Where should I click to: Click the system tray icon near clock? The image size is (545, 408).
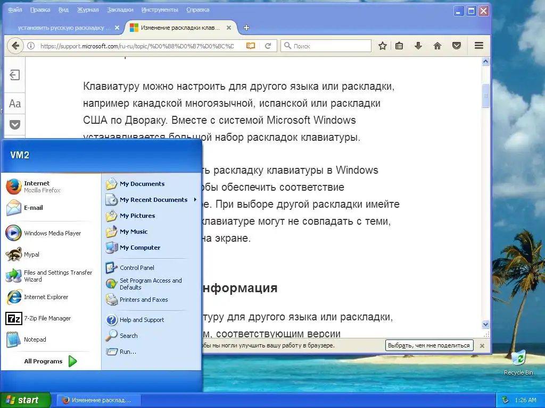(x=506, y=400)
